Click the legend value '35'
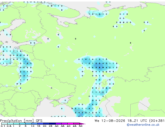The width and height of the screenshot is (165, 127). click(62, 126)
